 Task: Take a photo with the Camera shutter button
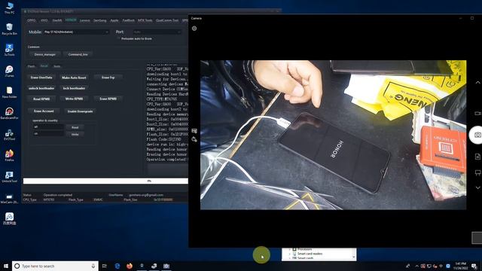[477, 135]
